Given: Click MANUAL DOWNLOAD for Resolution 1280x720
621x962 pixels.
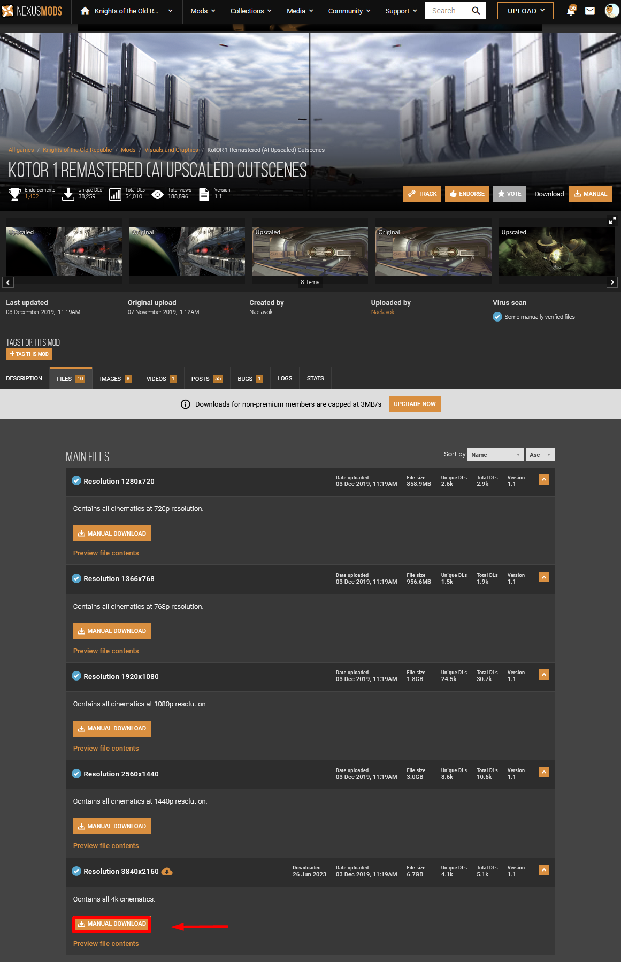Looking at the screenshot, I should coord(112,533).
